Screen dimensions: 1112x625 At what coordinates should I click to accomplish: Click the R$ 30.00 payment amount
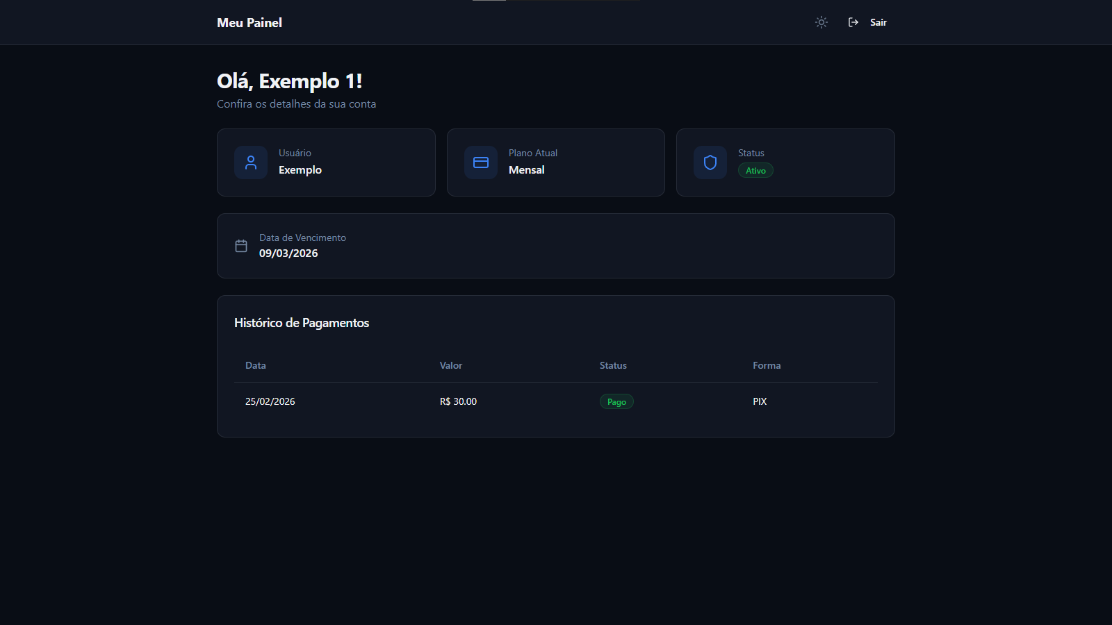click(459, 401)
